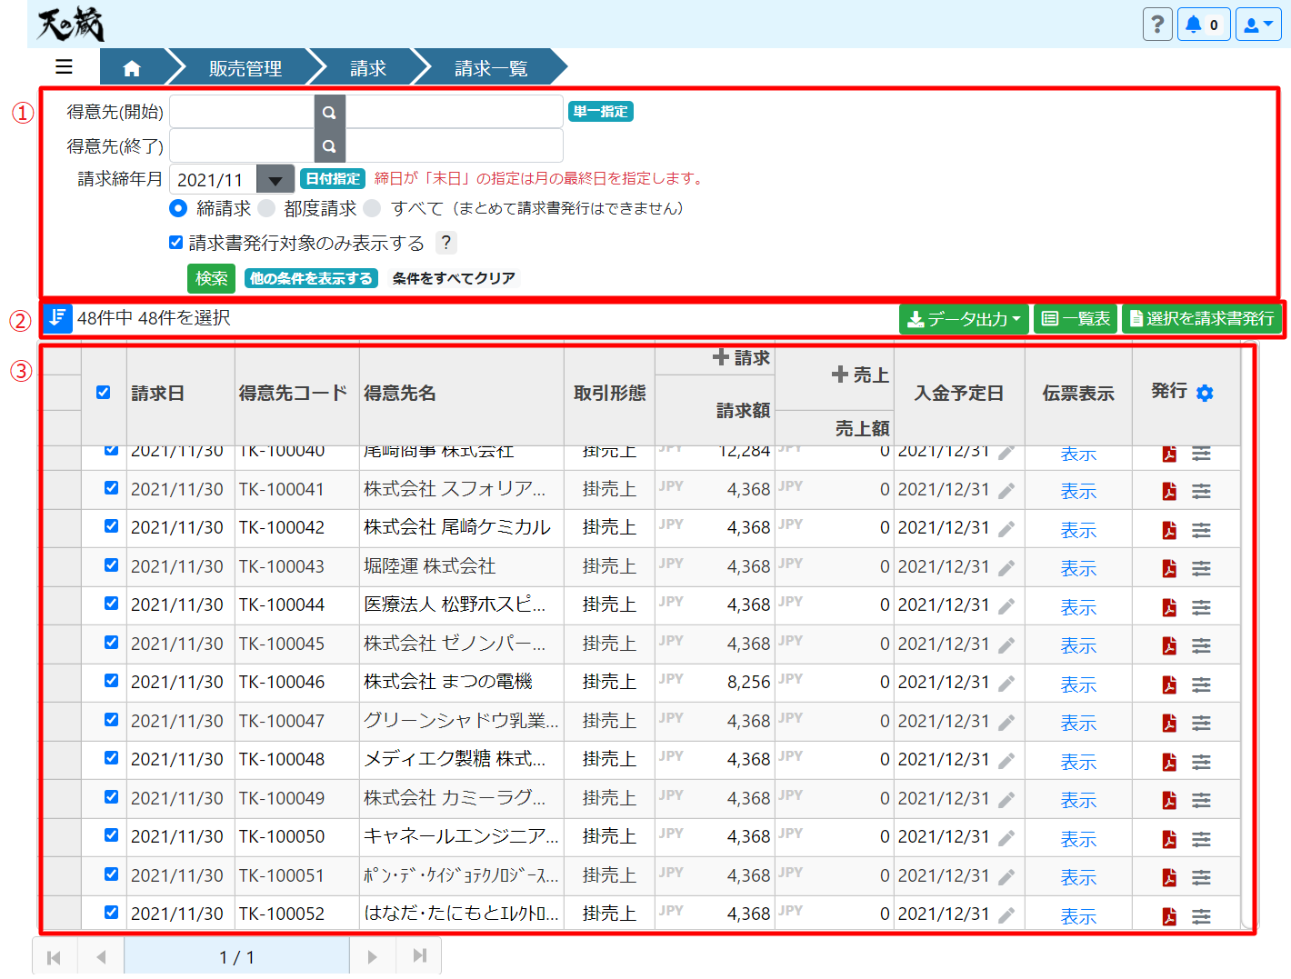
Task: Select すべて radio button
Action: tap(372, 208)
